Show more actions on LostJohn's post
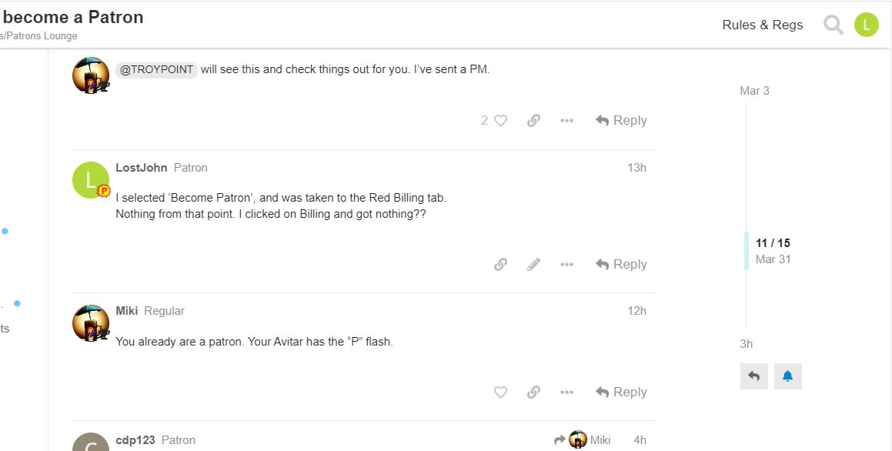This screenshot has height=451, width=892. (567, 265)
